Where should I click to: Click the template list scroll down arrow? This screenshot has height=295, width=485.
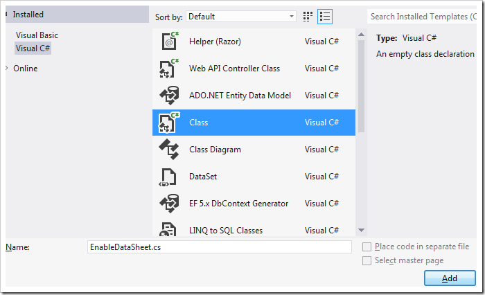click(x=361, y=231)
